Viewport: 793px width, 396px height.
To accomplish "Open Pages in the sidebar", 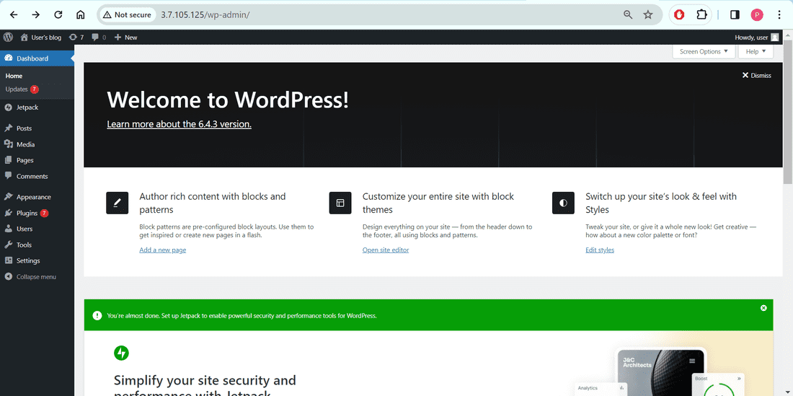I will pyautogui.click(x=37, y=160).
